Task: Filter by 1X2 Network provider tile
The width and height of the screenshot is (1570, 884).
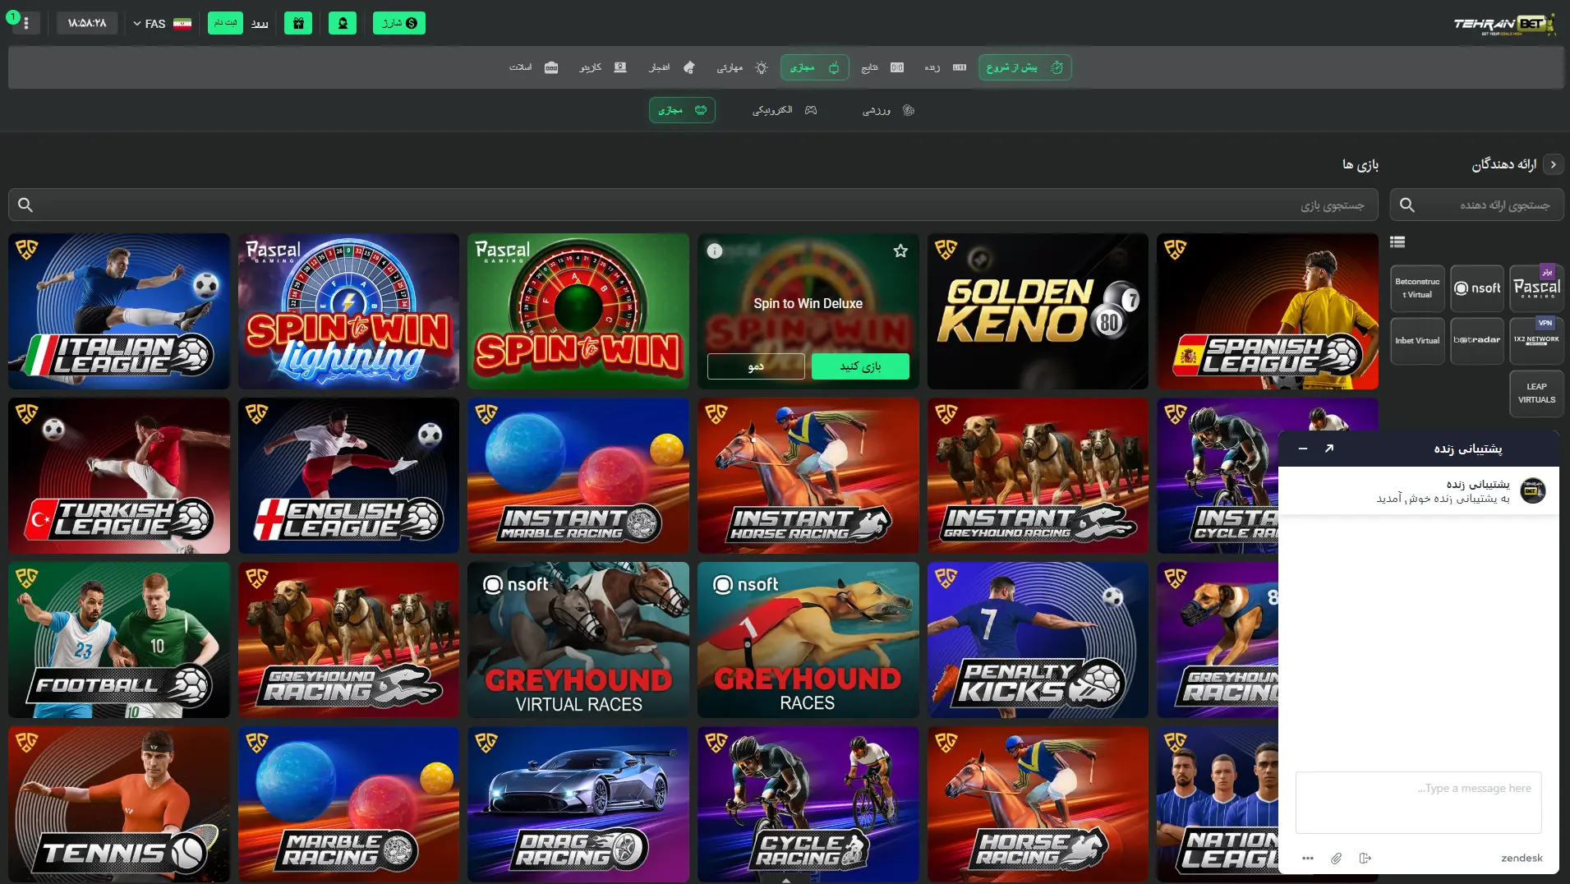Action: (x=1537, y=341)
